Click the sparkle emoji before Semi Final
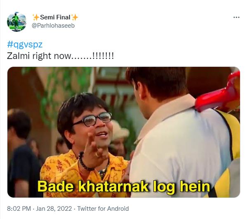 pos(35,17)
